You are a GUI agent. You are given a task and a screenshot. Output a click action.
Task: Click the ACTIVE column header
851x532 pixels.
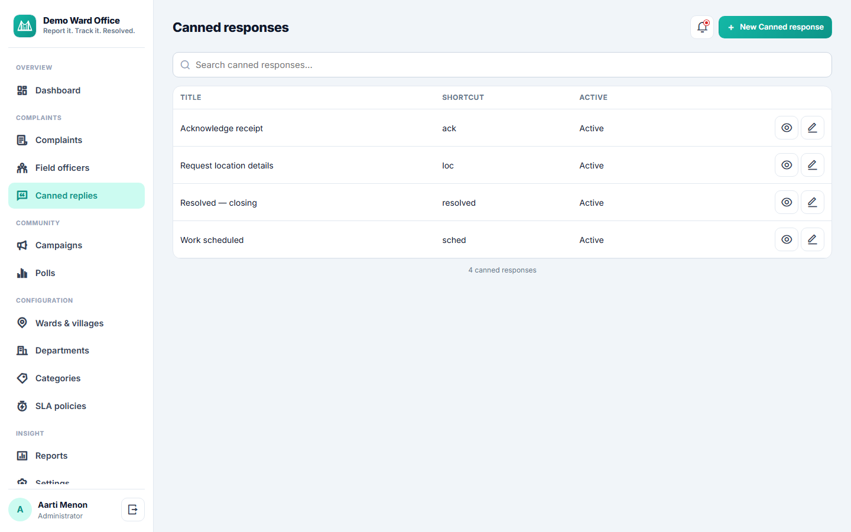point(593,98)
